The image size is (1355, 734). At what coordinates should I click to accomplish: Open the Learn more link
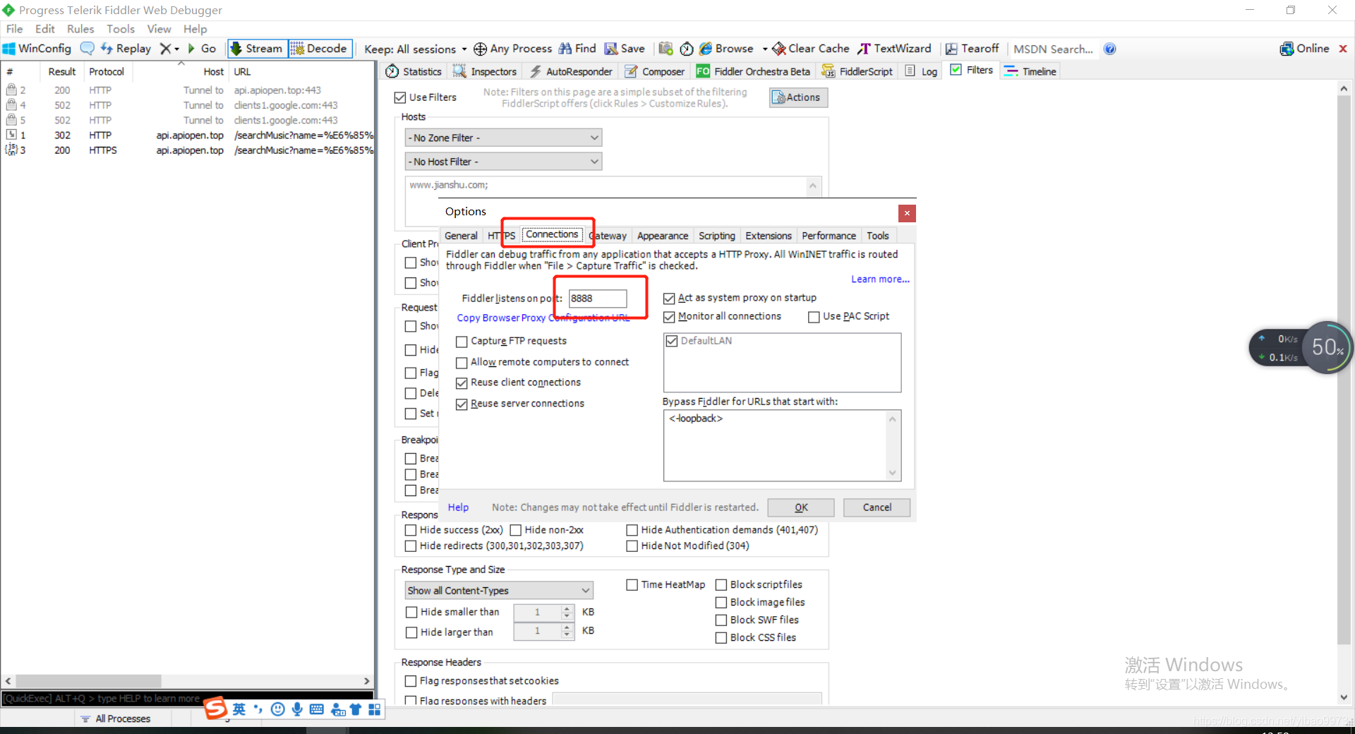tap(880, 279)
